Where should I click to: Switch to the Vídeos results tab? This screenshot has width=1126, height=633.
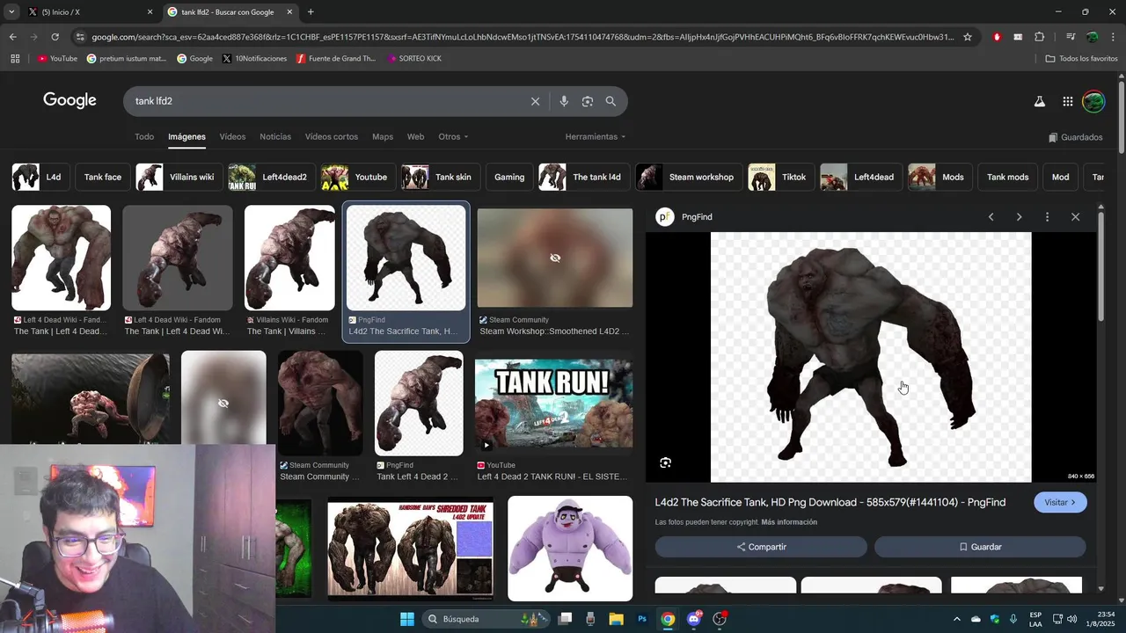pyautogui.click(x=232, y=137)
